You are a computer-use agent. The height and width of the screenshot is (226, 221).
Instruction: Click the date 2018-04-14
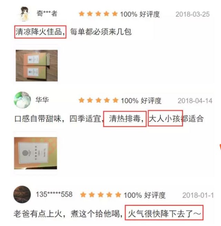point(195,101)
